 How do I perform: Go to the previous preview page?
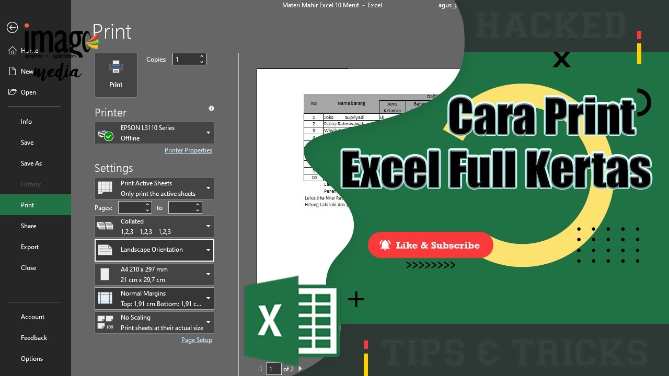(261, 369)
